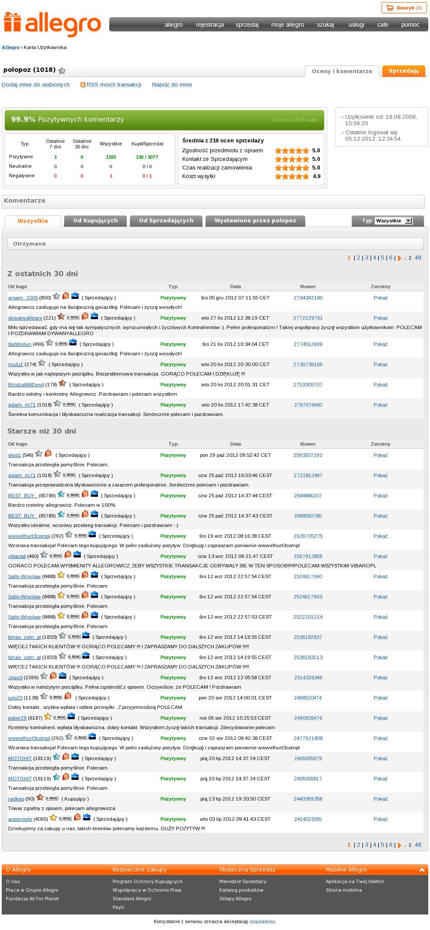The width and height of the screenshot is (430, 930).
Task: Open page 3 in the bottom pagination
Action: (367, 844)
